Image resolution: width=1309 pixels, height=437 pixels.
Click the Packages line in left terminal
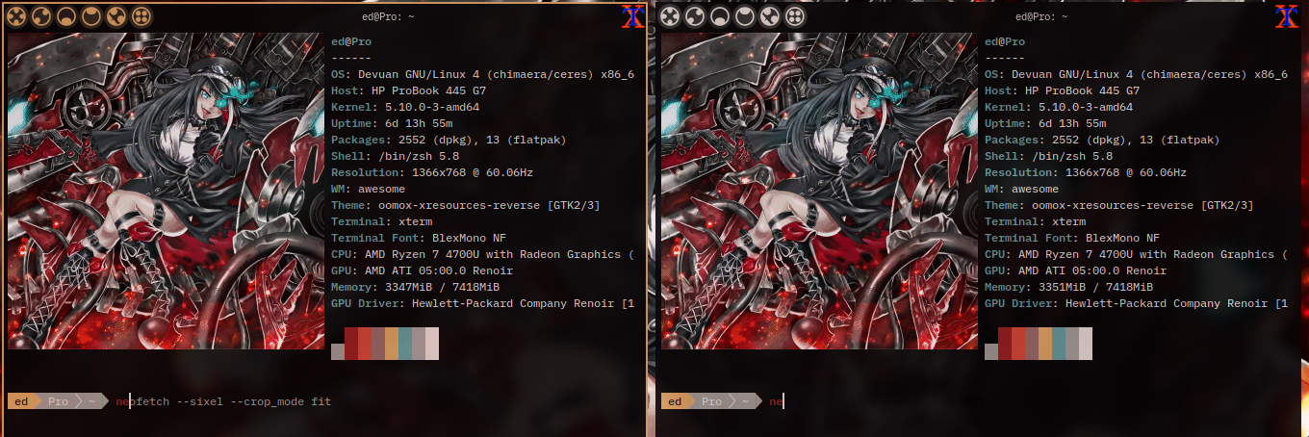pyautogui.click(x=449, y=140)
